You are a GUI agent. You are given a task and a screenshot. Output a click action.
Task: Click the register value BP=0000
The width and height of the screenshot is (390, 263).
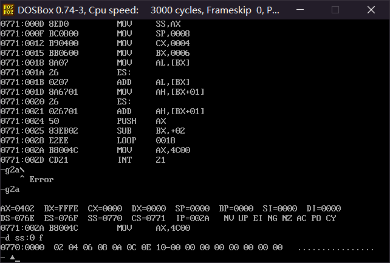point(236,208)
